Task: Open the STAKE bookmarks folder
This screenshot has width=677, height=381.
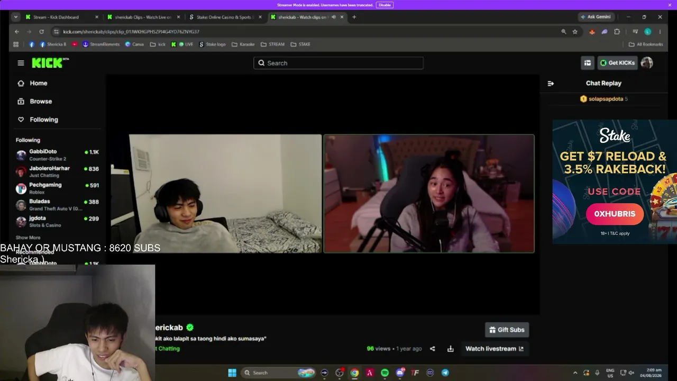Action: click(300, 44)
